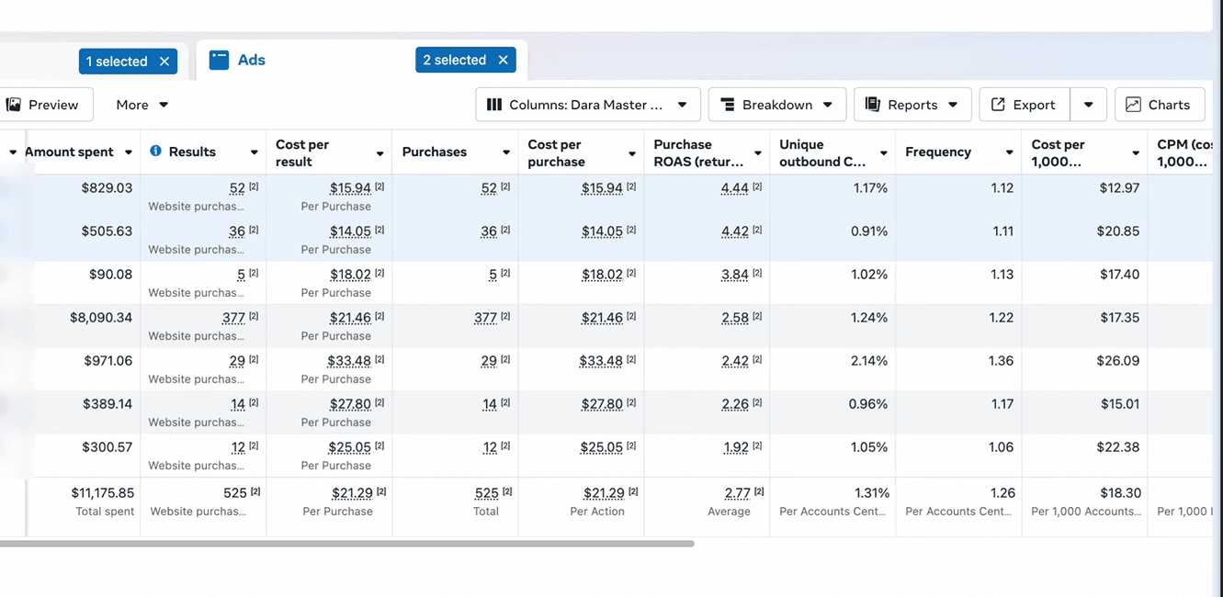Click the 377 results link
1223x597 pixels.
point(233,318)
